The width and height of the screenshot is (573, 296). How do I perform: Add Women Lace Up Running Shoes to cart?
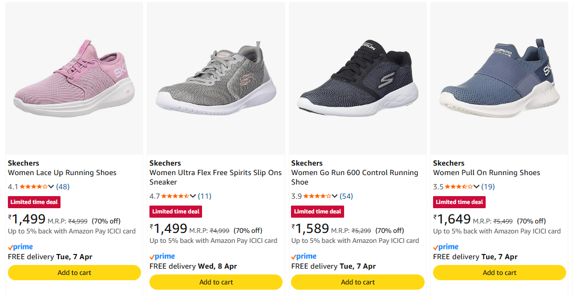74,272
